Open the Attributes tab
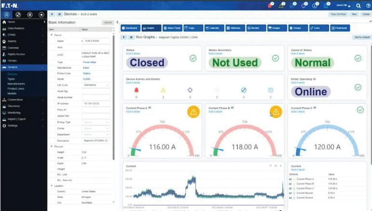372x211 pixels. [235, 28]
